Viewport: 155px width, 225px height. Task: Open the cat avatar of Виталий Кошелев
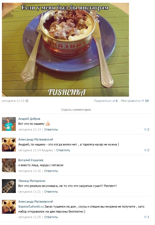click(9, 165)
